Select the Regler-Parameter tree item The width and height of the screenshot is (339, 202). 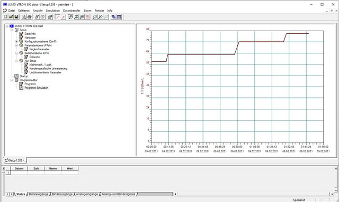tap(39, 49)
